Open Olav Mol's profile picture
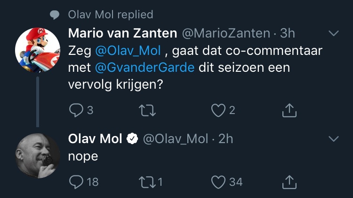This screenshot has height=198, width=353. tap(38, 156)
